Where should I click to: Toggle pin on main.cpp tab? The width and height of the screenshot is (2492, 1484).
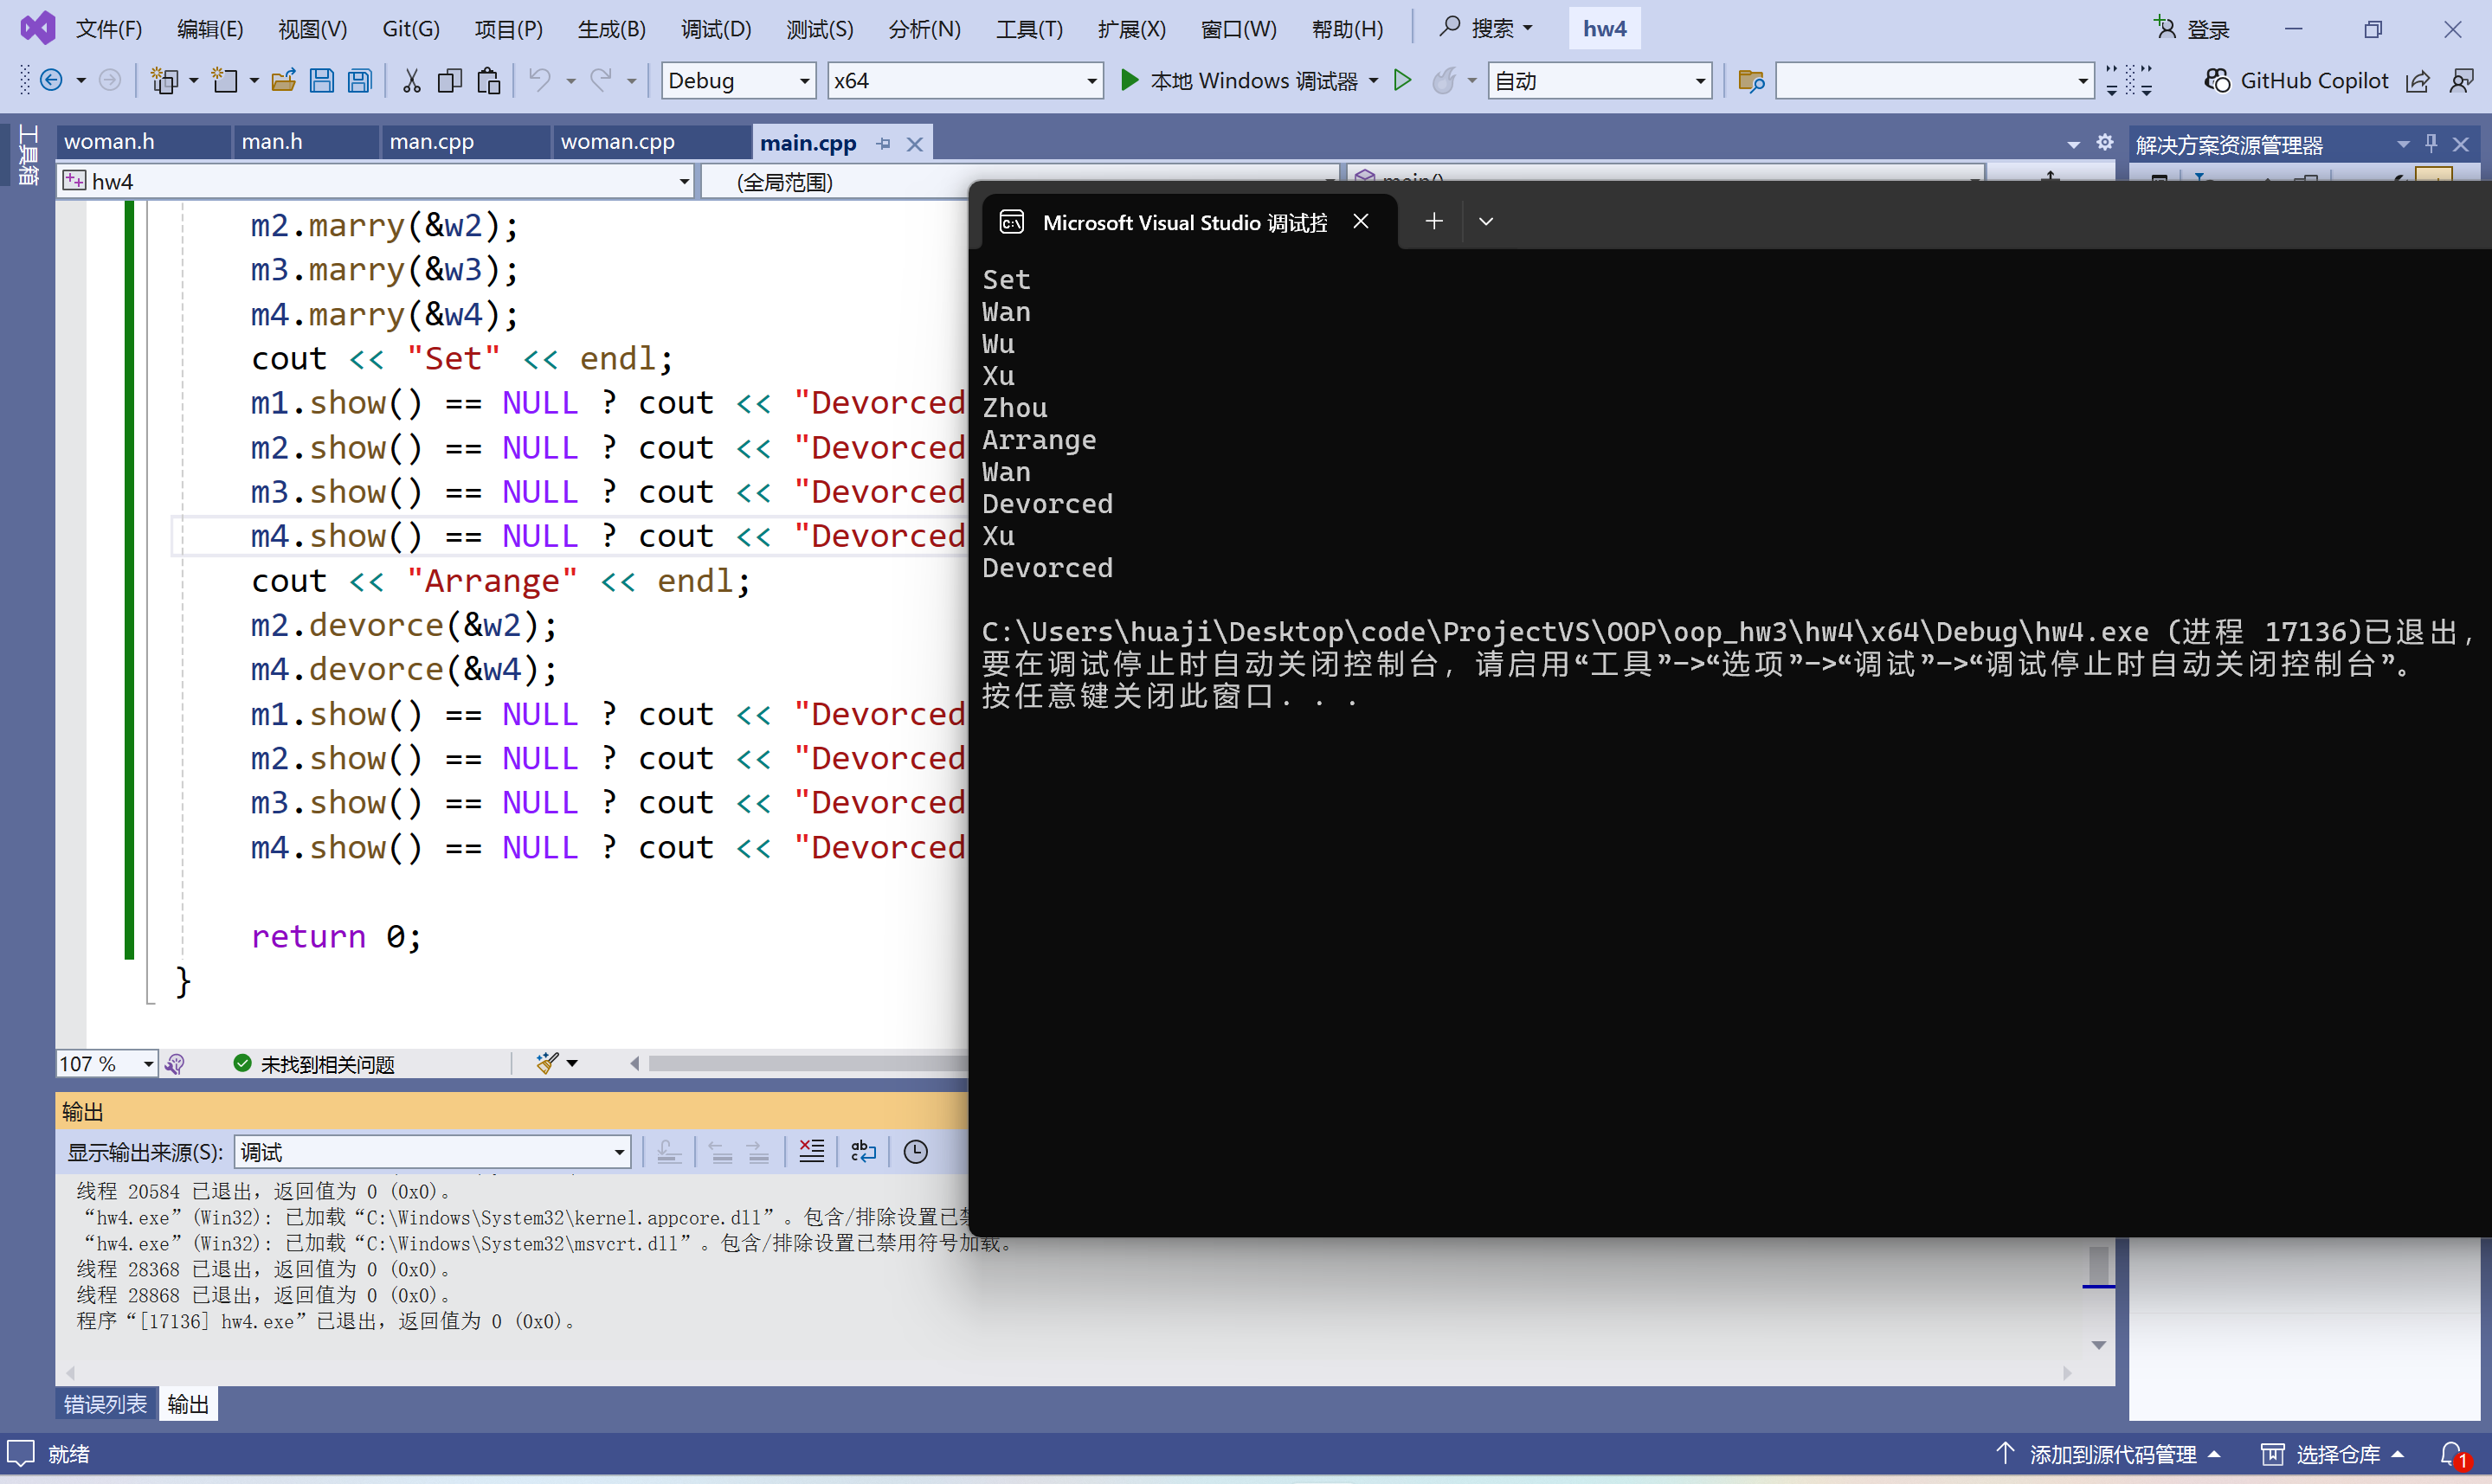[883, 144]
